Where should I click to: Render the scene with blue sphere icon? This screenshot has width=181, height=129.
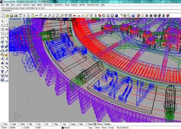pyautogui.click(x=116, y=16)
